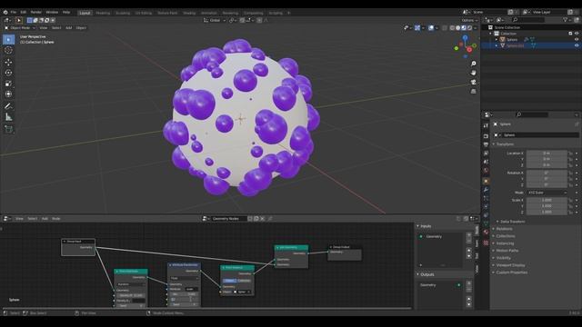Click the viewport zoom magnifier icon
582x327 pixels.
473,64
